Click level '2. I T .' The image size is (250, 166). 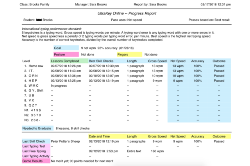pyautogui.click(x=29, y=71)
